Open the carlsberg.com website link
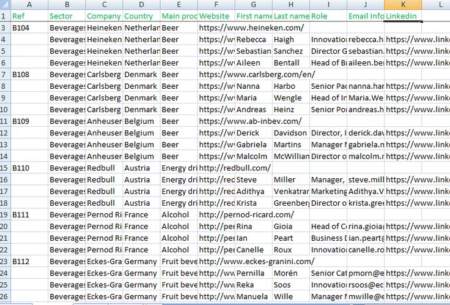This screenshot has width=450, height=305. point(257,75)
